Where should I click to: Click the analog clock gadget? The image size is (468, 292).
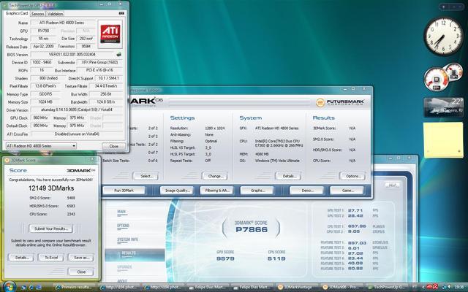443,36
